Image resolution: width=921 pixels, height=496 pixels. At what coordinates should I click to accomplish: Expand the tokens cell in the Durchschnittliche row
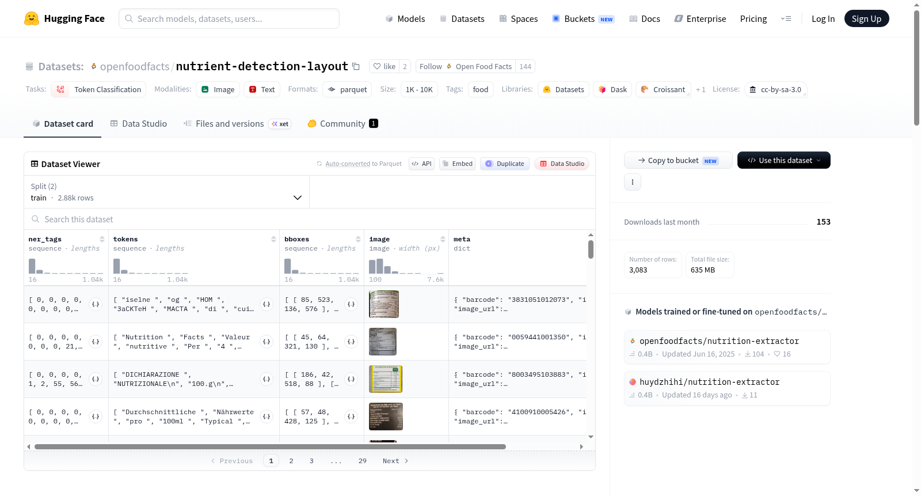click(x=267, y=417)
